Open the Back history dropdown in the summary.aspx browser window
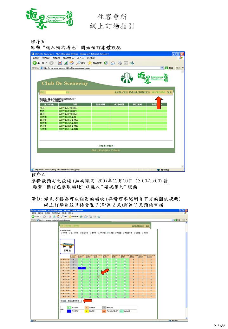Screen dimensions: 228x329 [46, 63]
